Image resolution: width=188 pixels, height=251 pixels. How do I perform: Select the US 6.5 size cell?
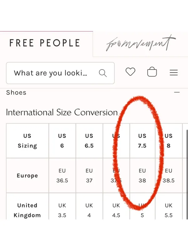[89, 141]
